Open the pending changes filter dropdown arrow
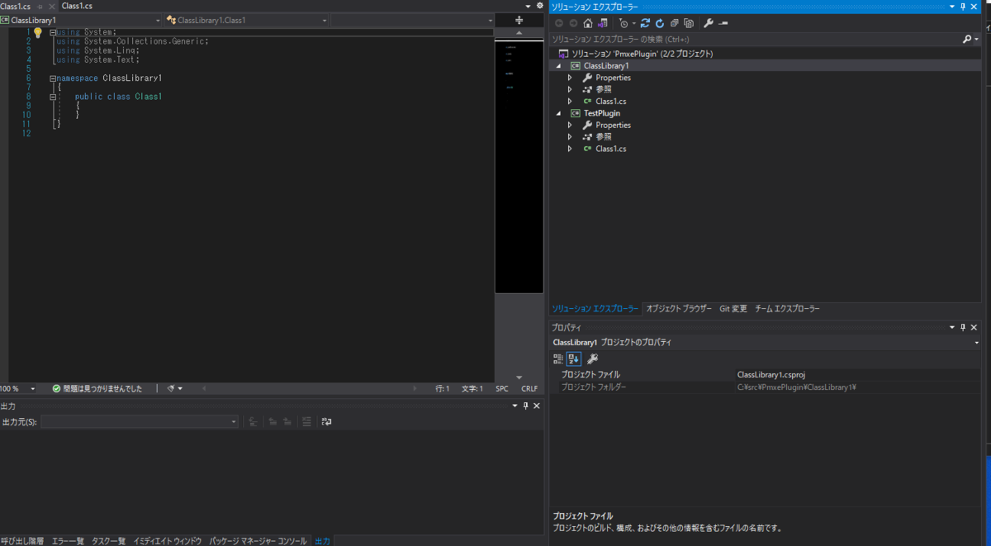The image size is (991, 546). tap(633, 23)
